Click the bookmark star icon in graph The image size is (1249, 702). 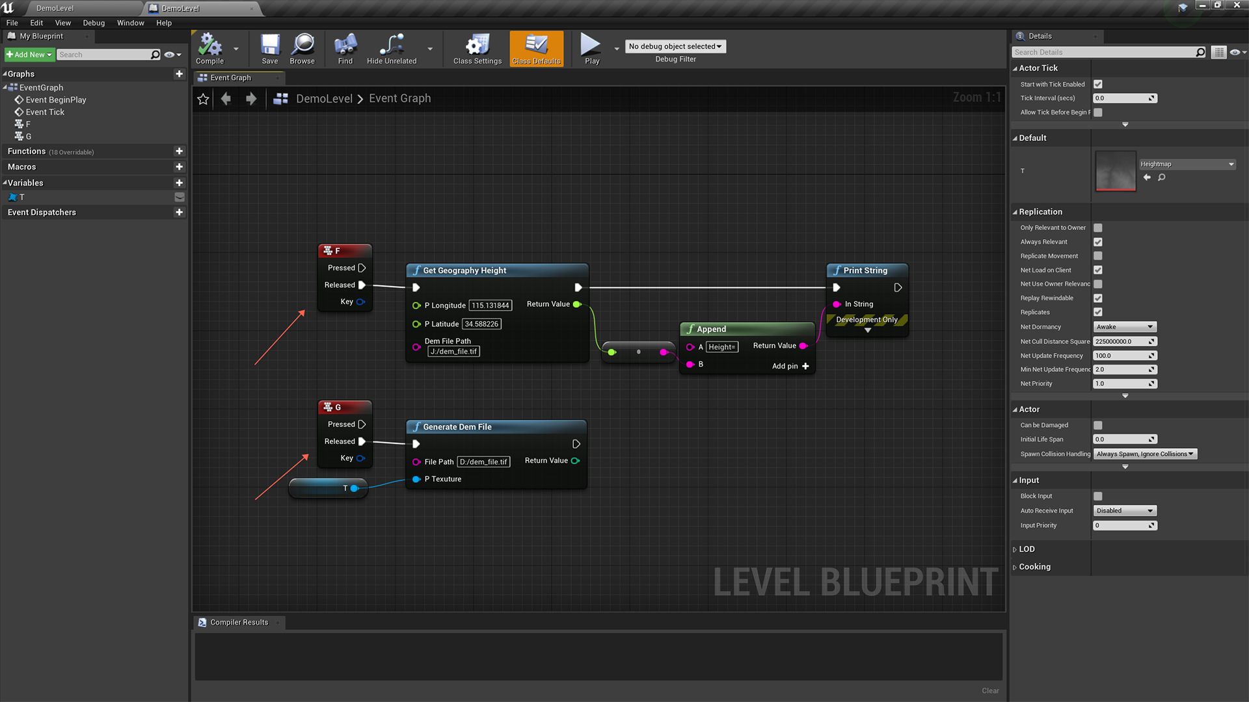(203, 99)
